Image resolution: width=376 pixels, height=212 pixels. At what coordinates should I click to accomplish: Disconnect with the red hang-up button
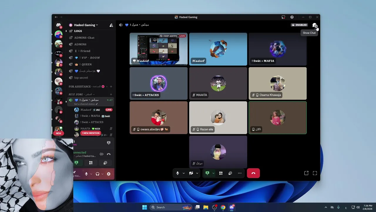click(x=253, y=173)
